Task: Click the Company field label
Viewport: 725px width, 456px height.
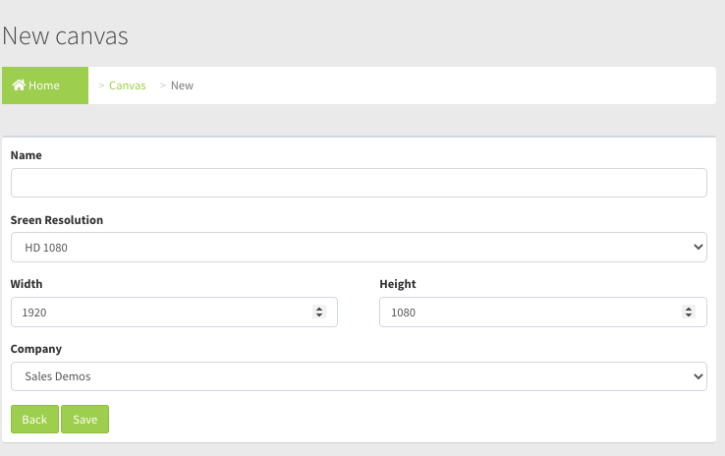Action: [x=36, y=349]
